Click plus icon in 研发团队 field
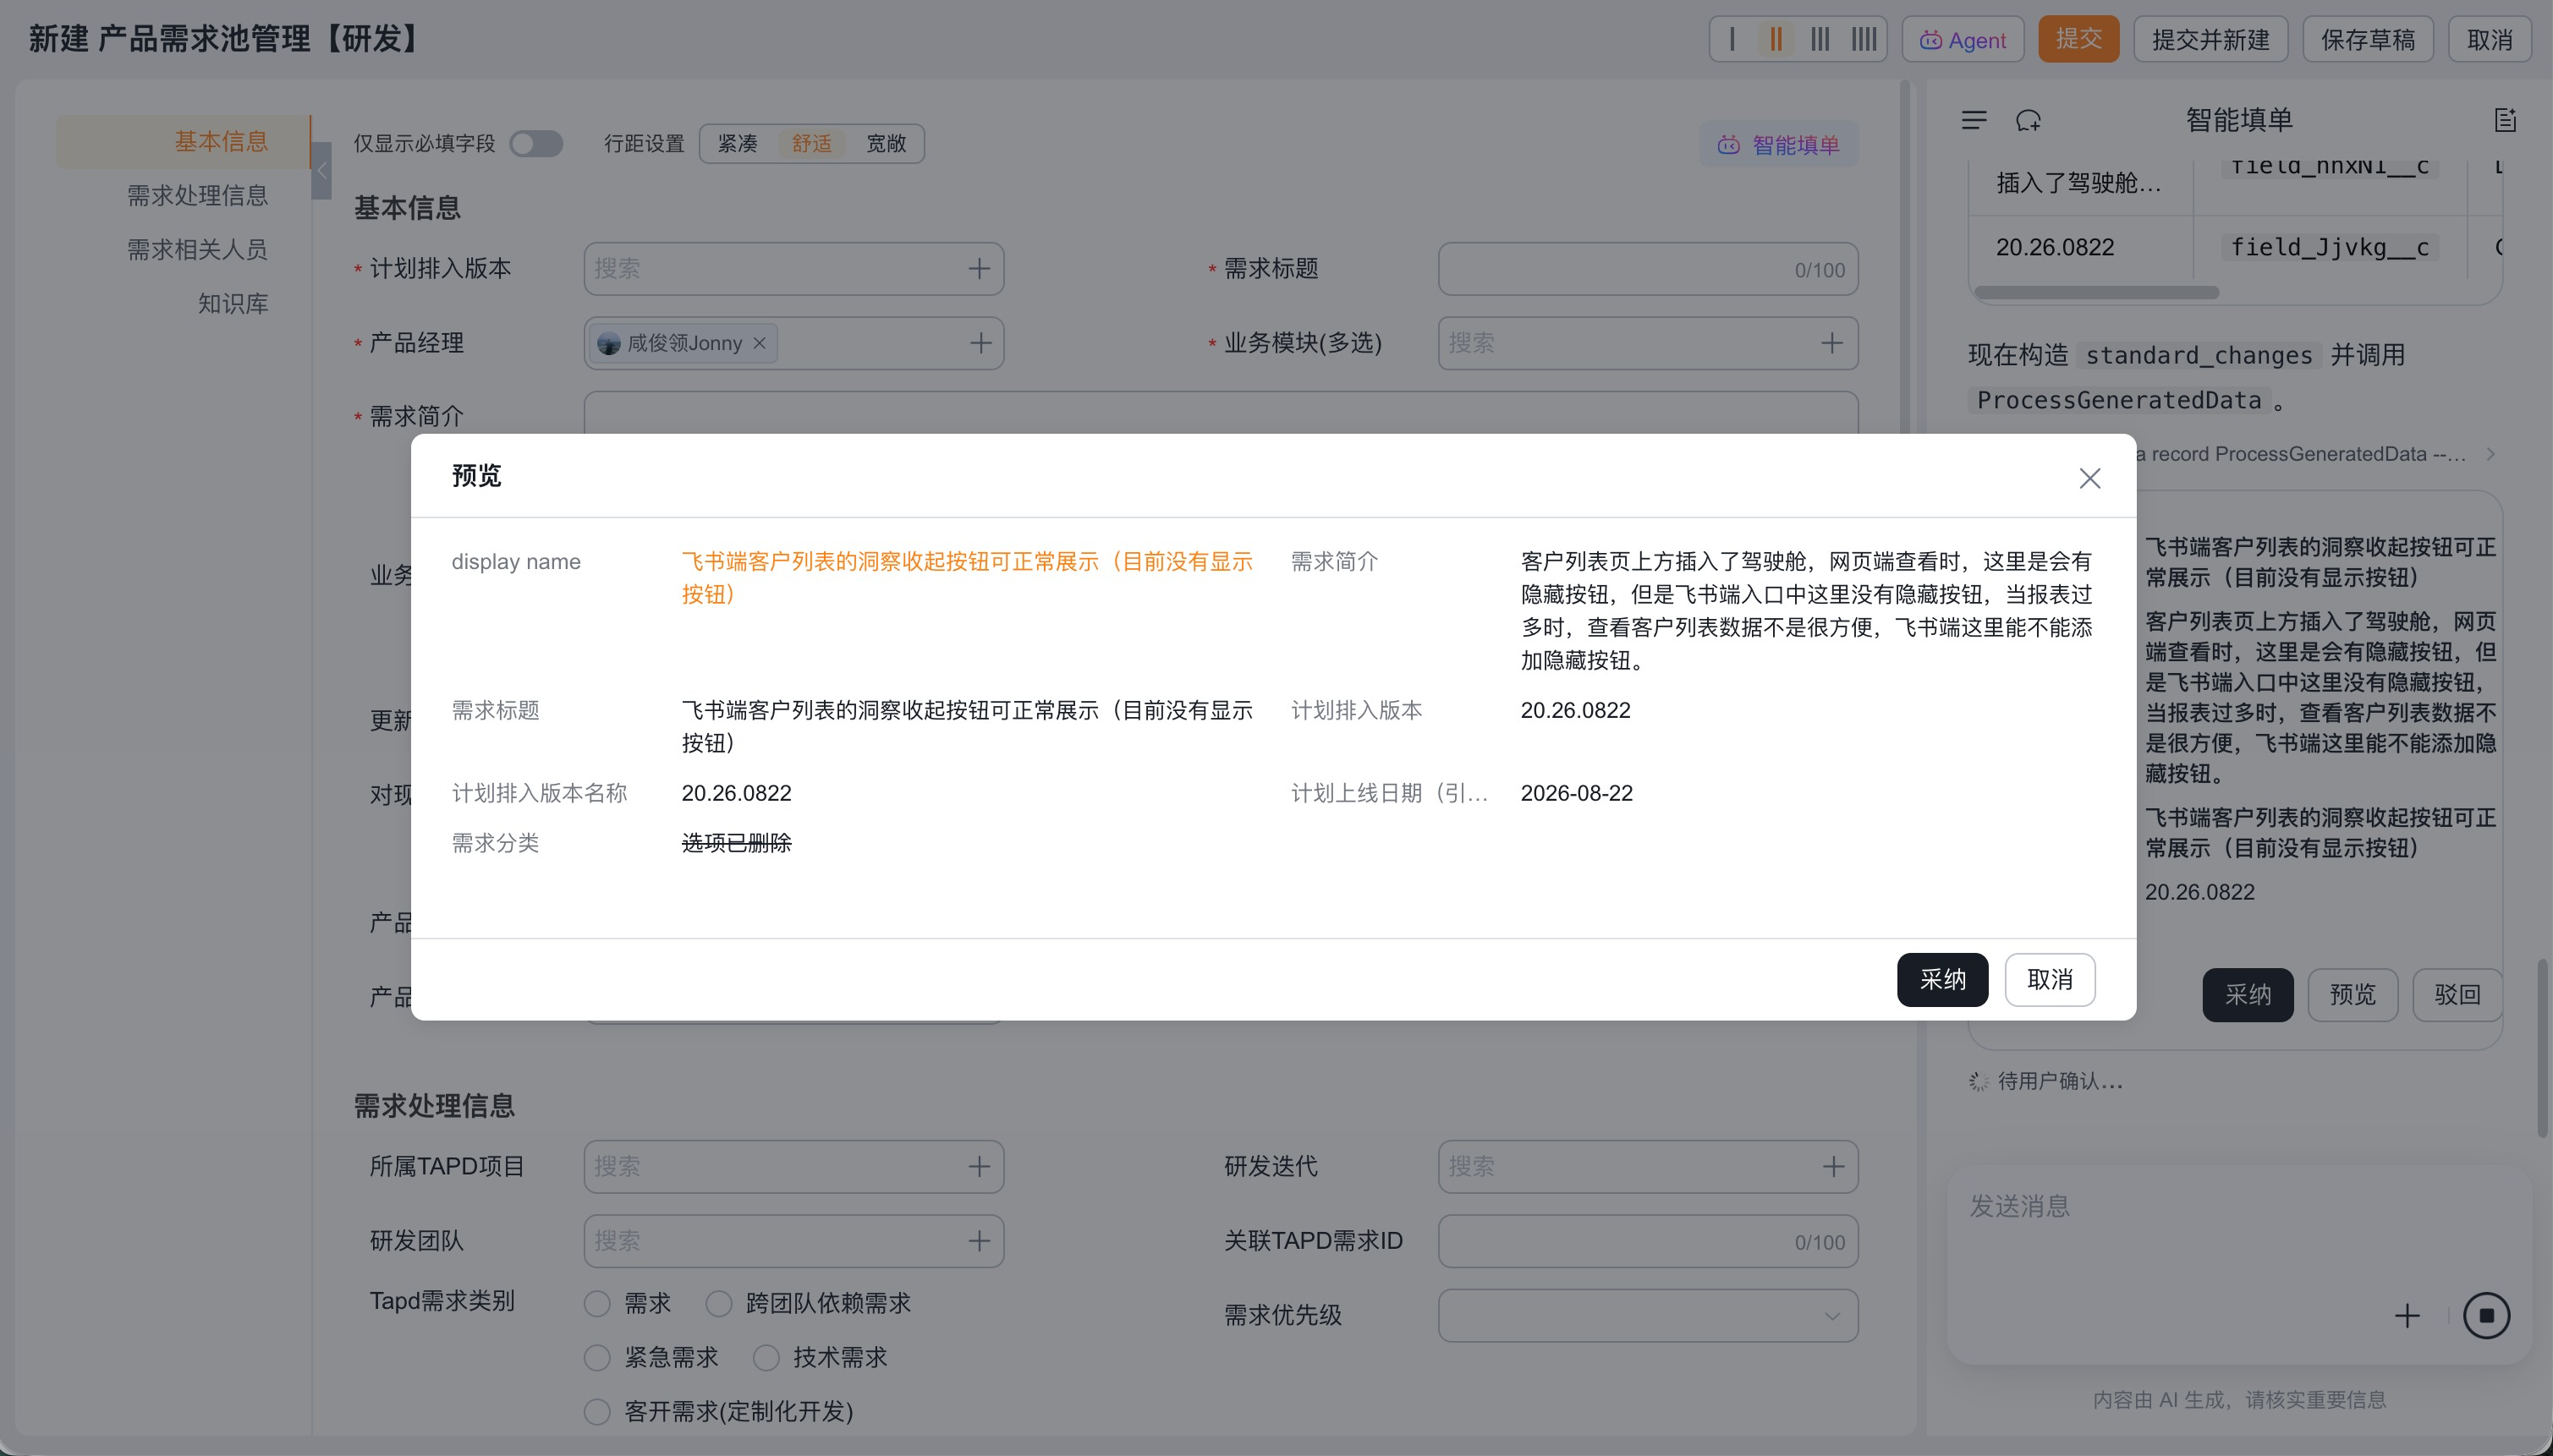 click(x=979, y=1241)
